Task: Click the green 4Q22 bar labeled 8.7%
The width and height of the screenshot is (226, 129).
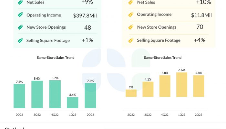Action: [55, 94]
